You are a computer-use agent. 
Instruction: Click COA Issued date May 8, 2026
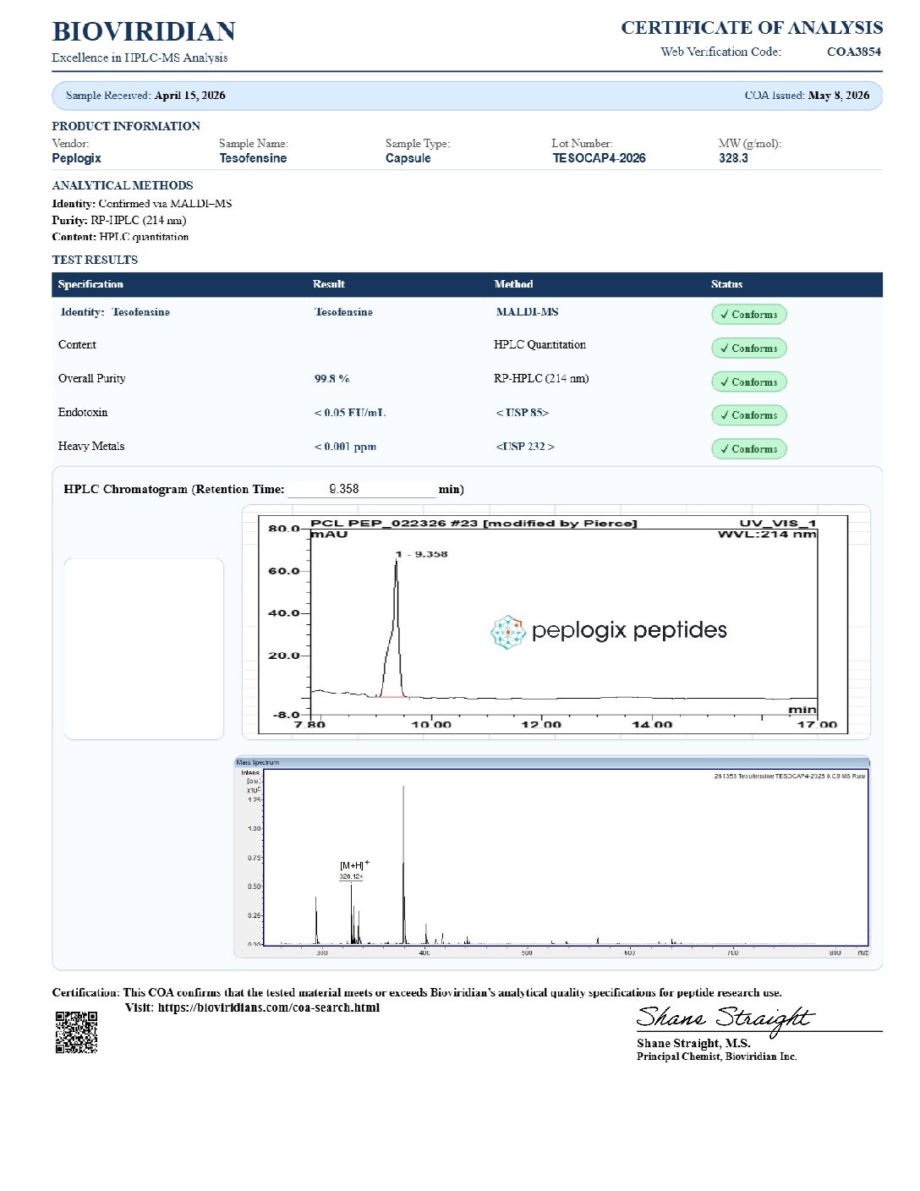pyautogui.click(x=838, y=96)
